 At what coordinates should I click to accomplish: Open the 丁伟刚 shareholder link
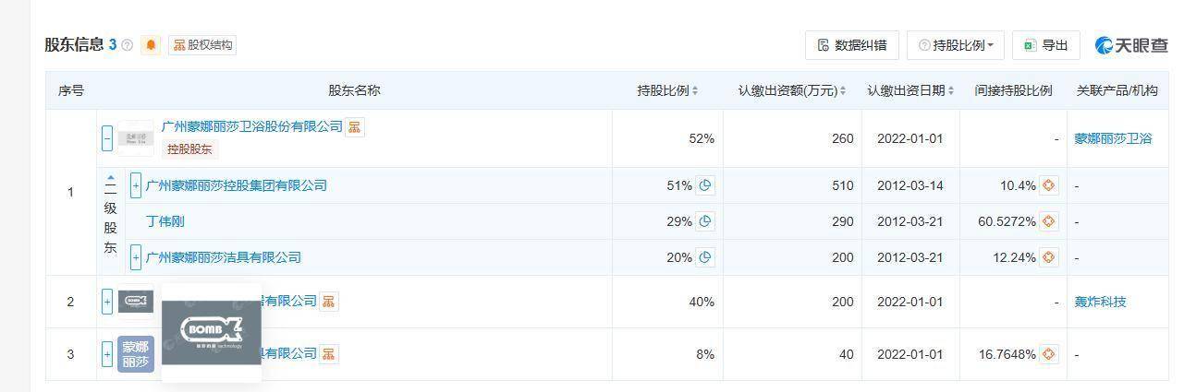point(165,221)
